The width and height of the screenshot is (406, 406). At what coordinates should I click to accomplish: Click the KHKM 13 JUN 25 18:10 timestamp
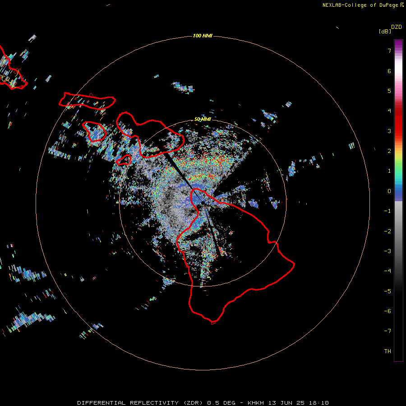[288, 403]
